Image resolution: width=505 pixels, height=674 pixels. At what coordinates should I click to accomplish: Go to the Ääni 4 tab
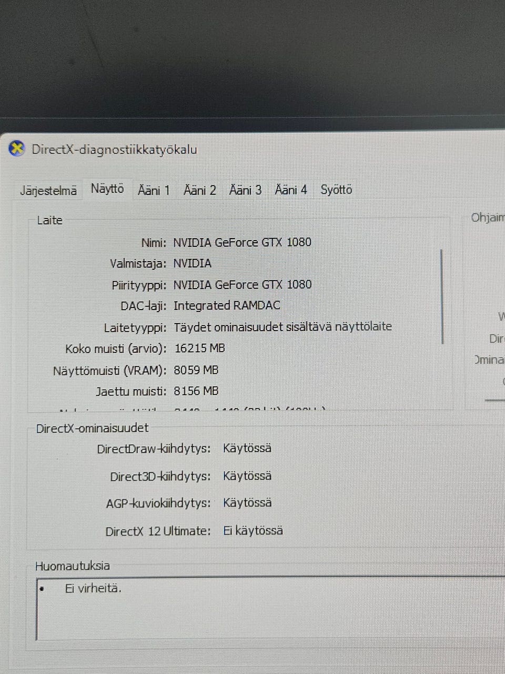pos(291,189)
